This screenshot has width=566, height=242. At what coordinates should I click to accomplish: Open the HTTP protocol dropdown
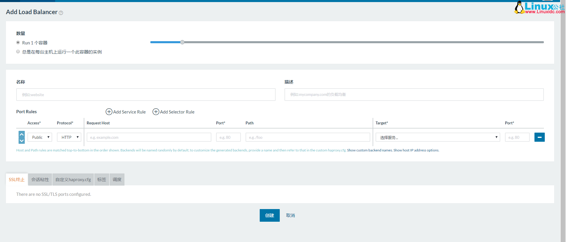coord(69,137)
